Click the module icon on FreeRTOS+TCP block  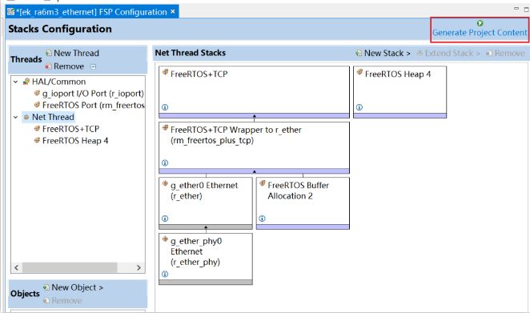pyautogui.click(x=165, y=72)
